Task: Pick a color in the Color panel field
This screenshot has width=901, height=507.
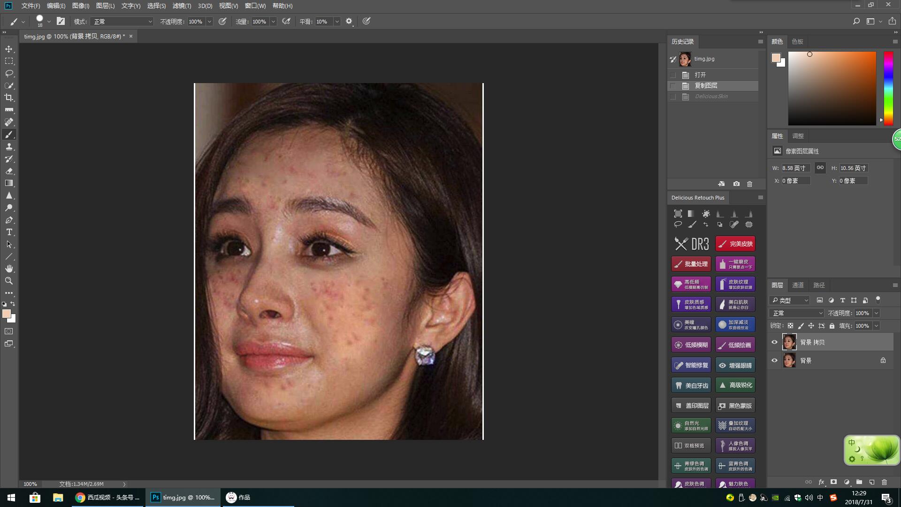Action: click(832, 88)
